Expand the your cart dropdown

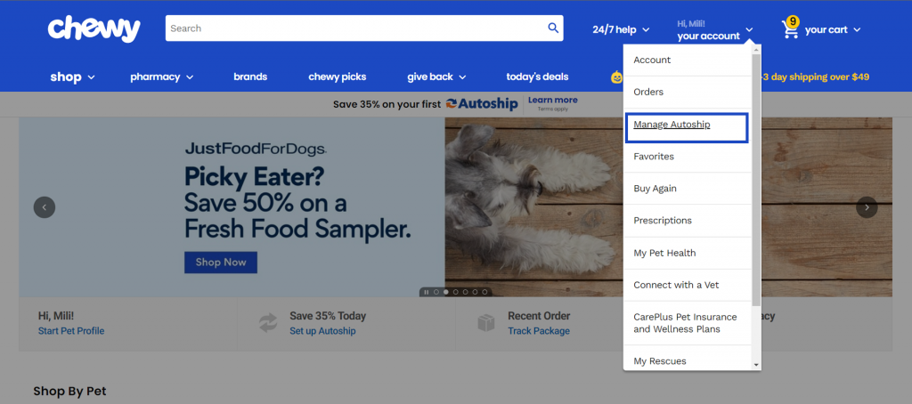click(833, 29)
